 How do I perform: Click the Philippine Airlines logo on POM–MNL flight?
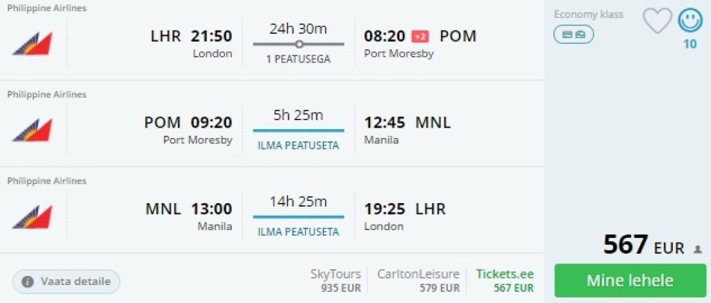(32, 130)
